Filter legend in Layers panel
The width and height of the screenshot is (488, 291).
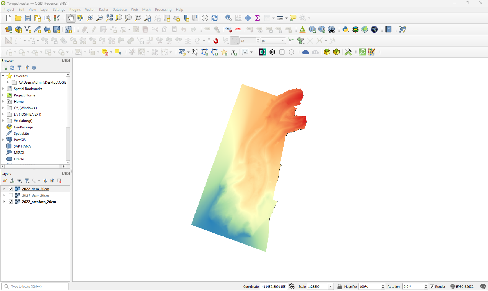click(27, 181)
